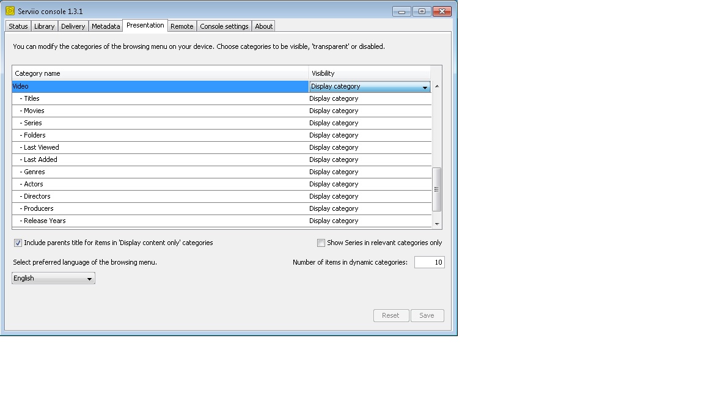The height and width of the screenshot is (396, 704).
Task: Select the Last Viewed category row
Action: [x=159, y=147]
